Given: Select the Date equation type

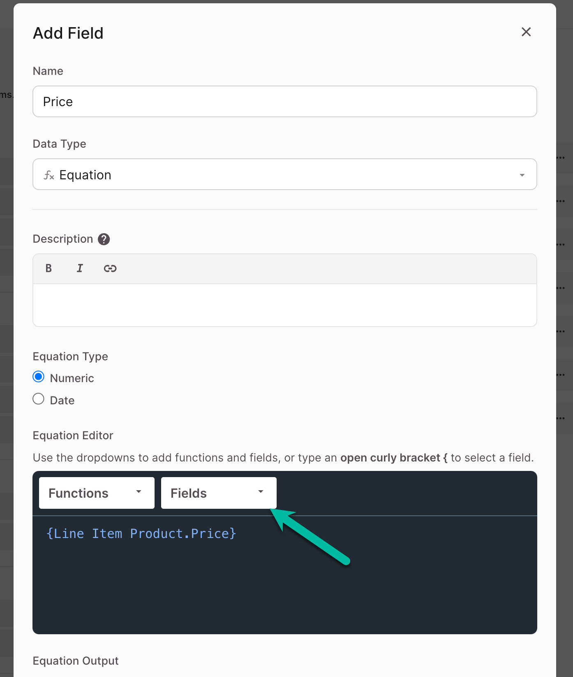Looking at the screenshot, I should 39,399.
